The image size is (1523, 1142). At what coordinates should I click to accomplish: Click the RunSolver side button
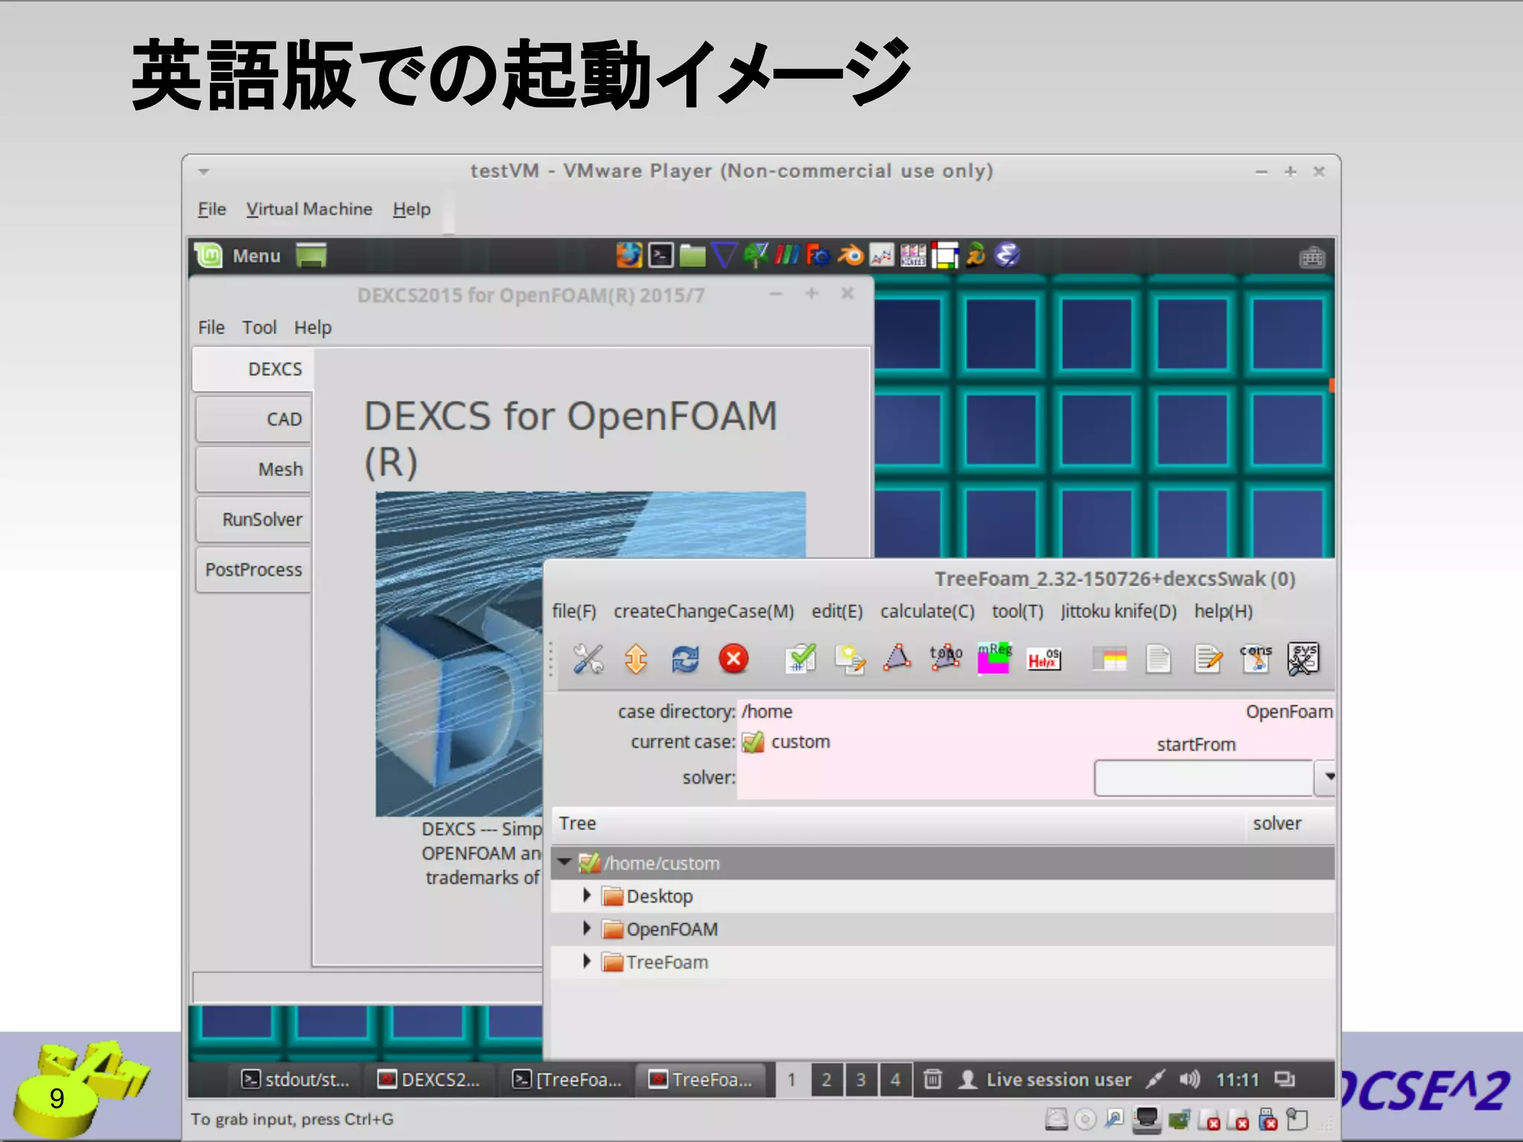254,519
